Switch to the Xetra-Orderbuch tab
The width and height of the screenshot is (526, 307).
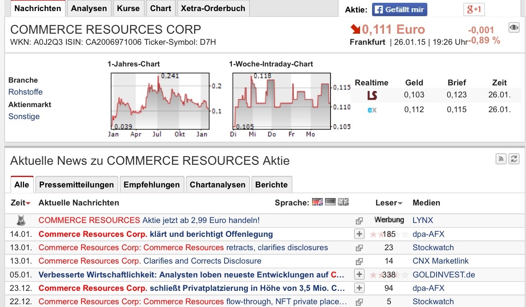213,8
